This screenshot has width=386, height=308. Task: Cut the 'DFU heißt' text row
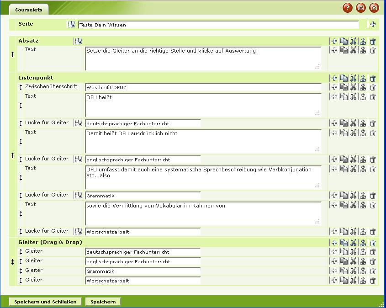click(353, 96)
